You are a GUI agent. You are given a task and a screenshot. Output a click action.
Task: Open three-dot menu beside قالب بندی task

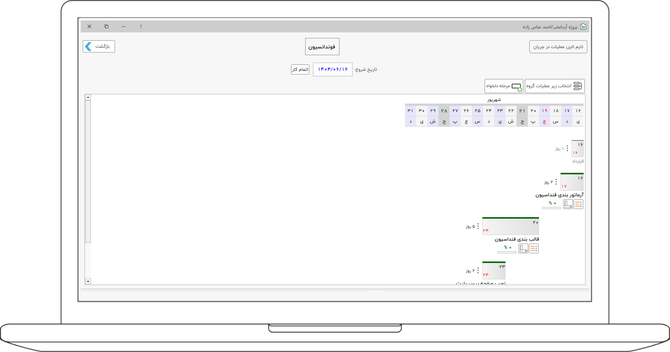click(x=478, y=226)
